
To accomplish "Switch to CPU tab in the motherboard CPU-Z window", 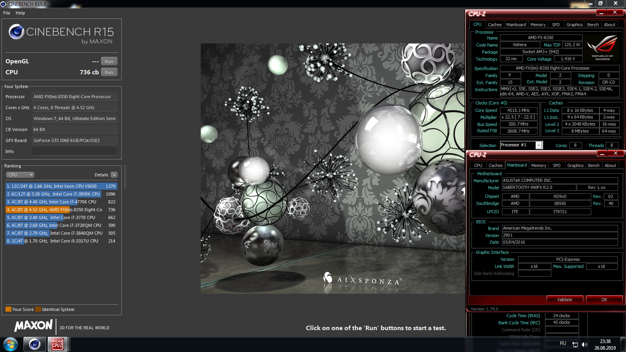I will tap(478, 165).
